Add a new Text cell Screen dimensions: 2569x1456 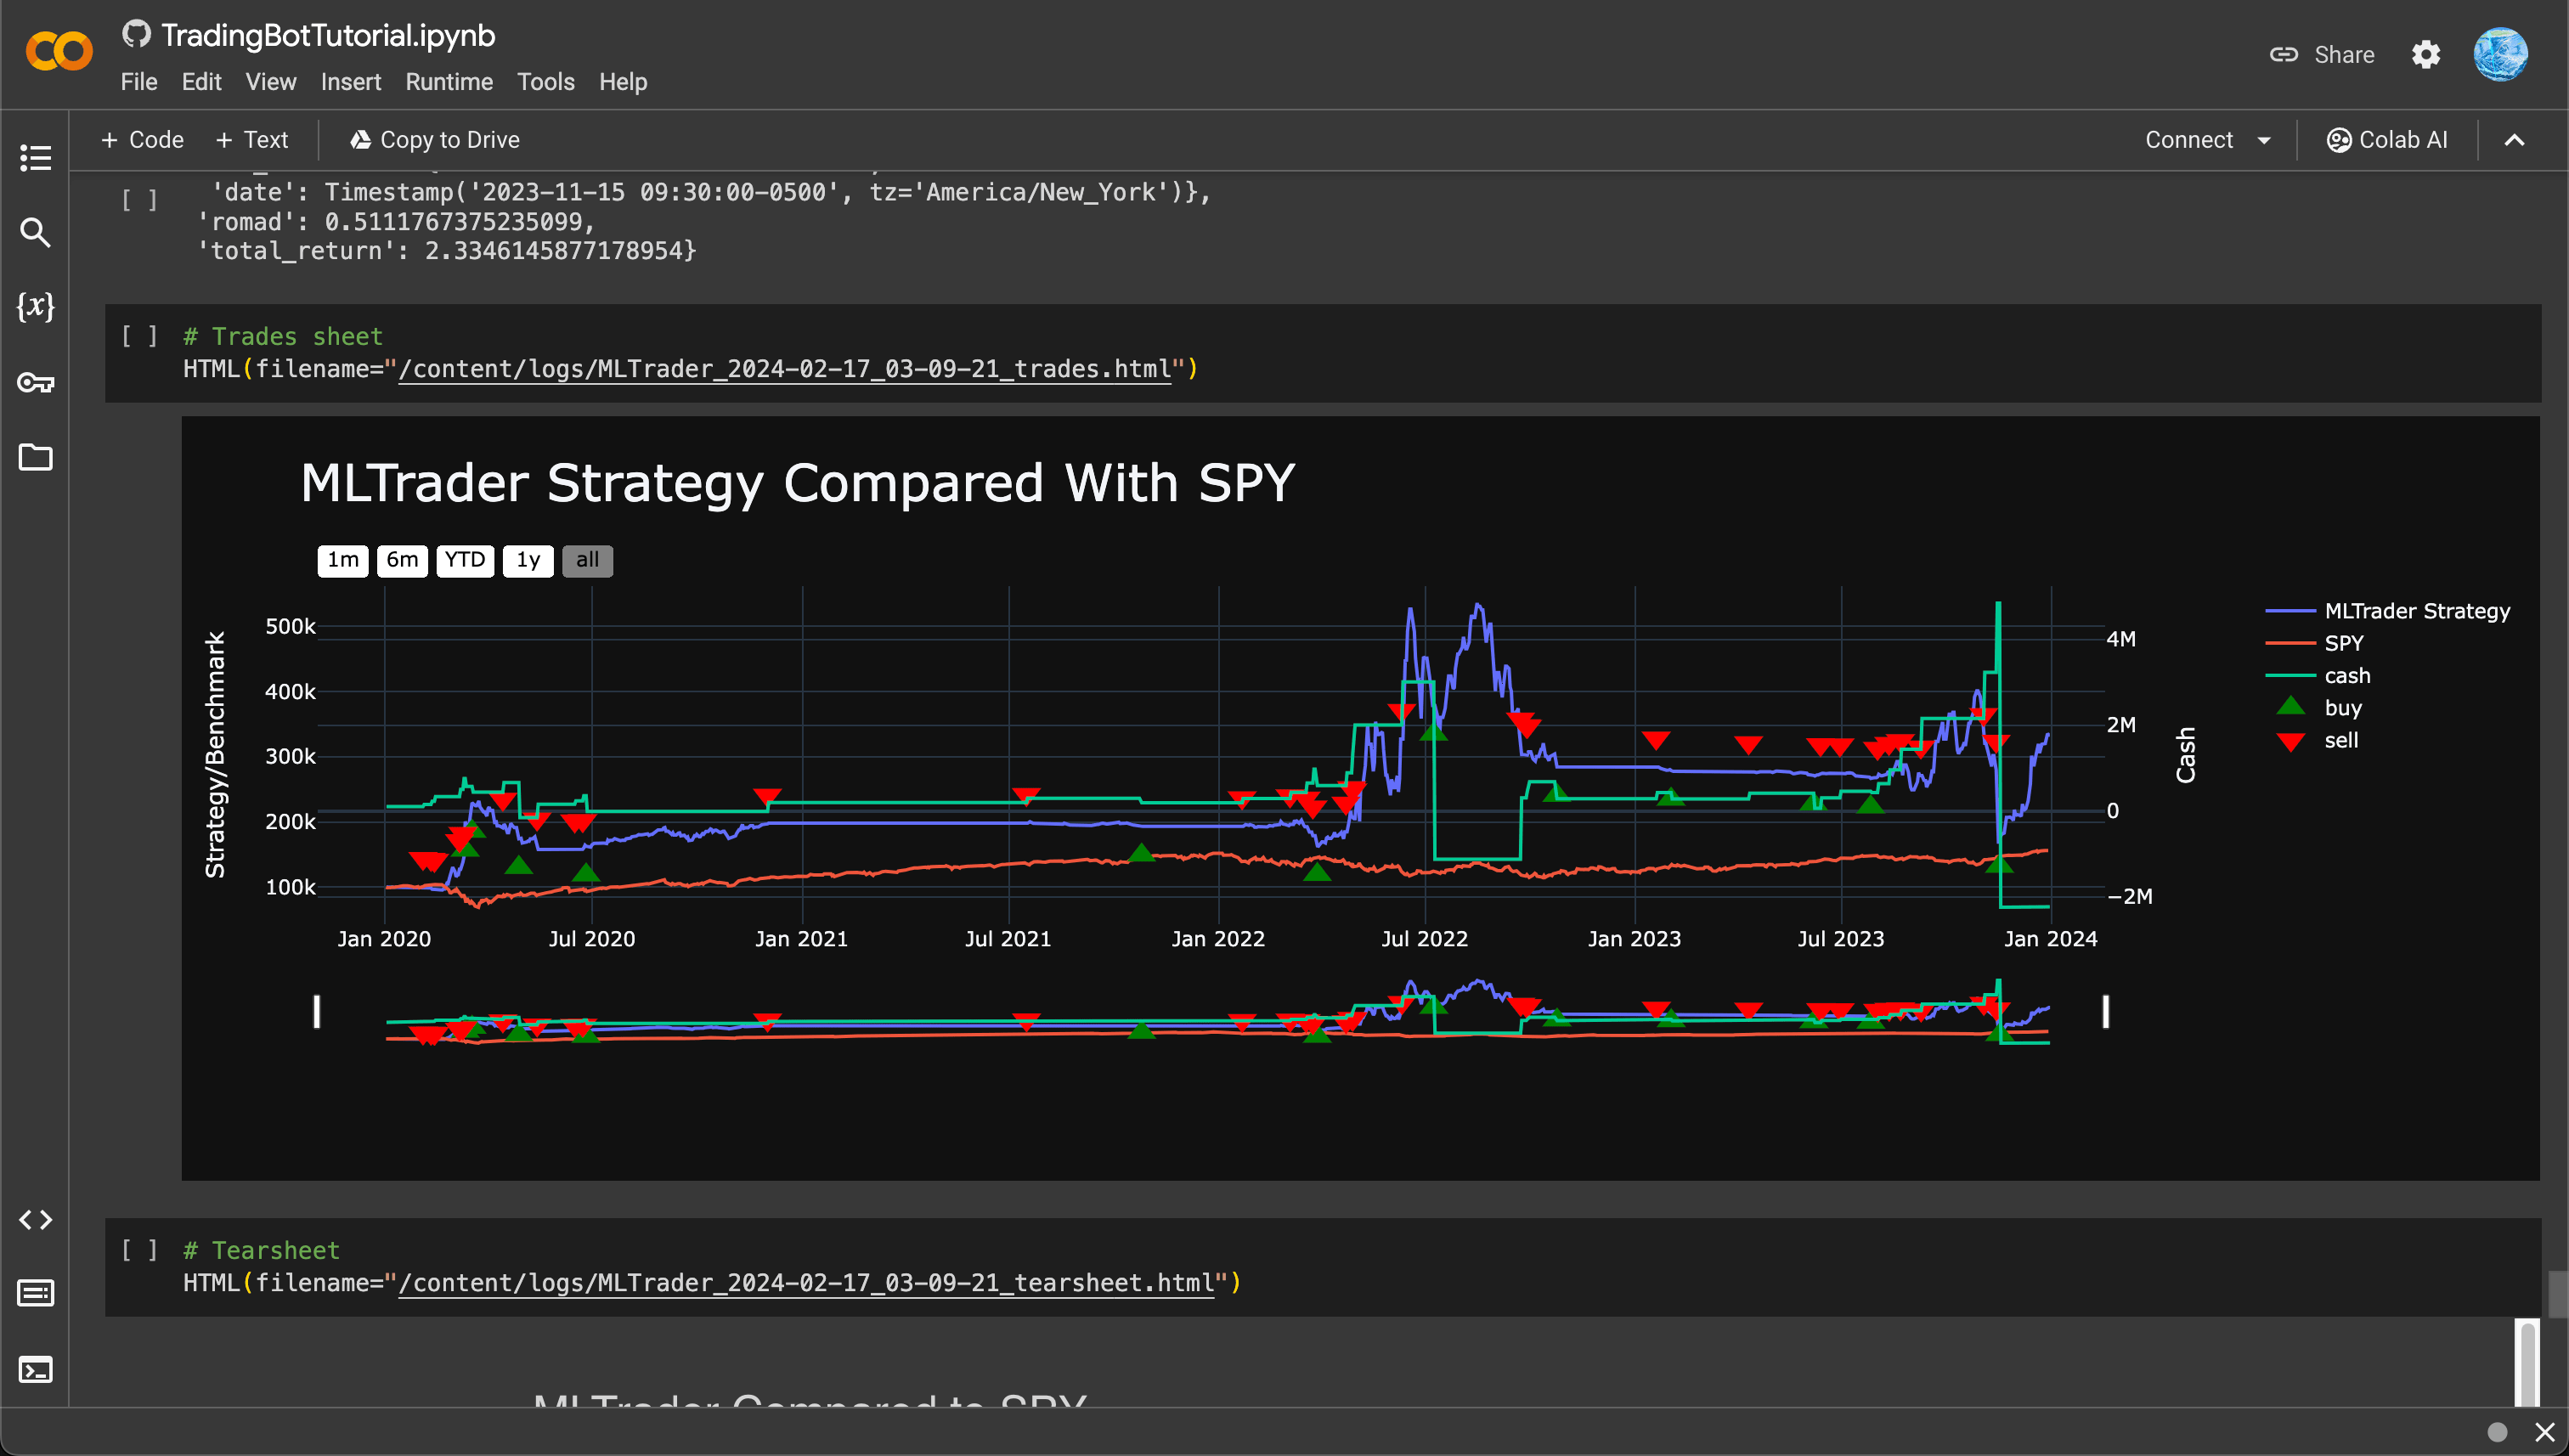(x=252, y=140)
